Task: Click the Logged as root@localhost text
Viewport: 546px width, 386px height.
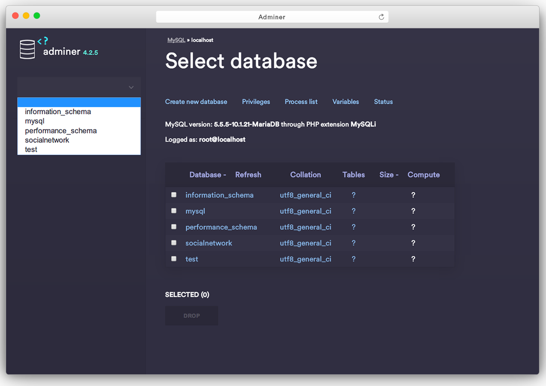Action: coord(205,139)
